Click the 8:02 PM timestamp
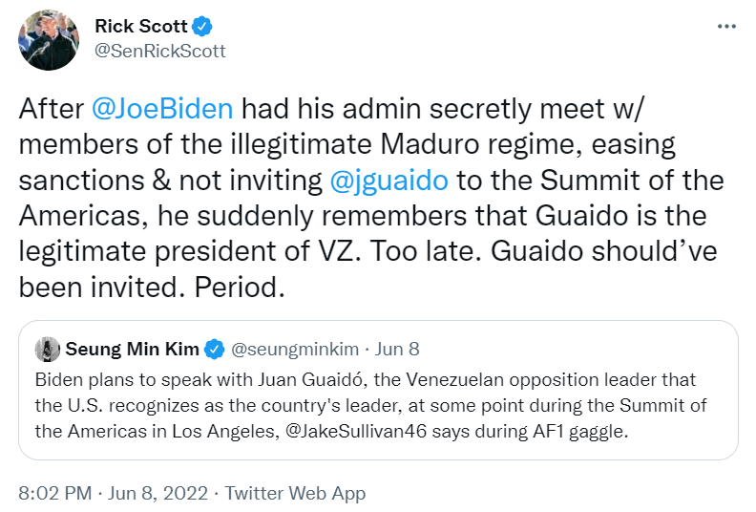This screenshot has width=756, height=512. click(55, 493)
